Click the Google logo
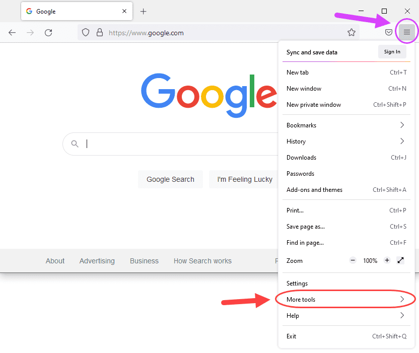This screenshot has width=419, height=353. pyautogui.click(x=209, y=95)
